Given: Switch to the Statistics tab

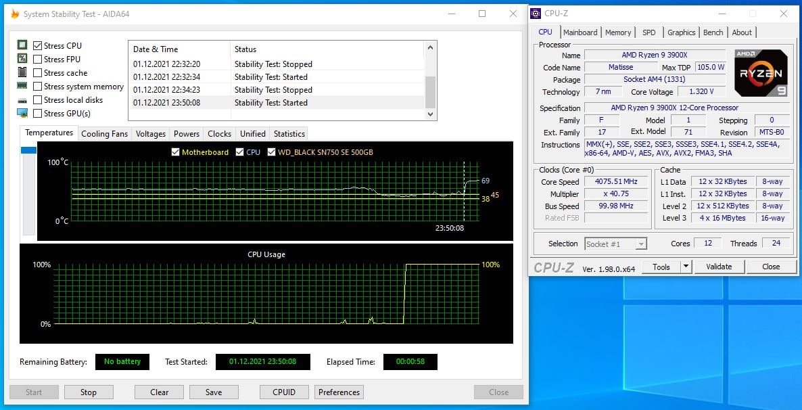Looking at the screenshot, I should pos(289,133).
